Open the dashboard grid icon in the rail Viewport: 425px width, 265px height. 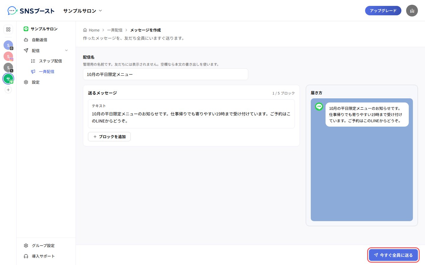(8, 29)
